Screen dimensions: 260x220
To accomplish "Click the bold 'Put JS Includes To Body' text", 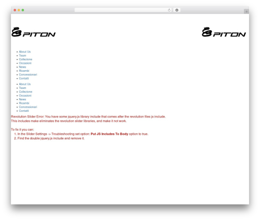I will point(109,134).
